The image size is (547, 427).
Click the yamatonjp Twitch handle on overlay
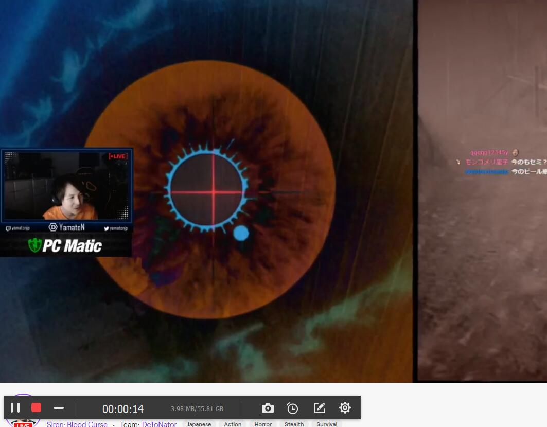(18, 228)
